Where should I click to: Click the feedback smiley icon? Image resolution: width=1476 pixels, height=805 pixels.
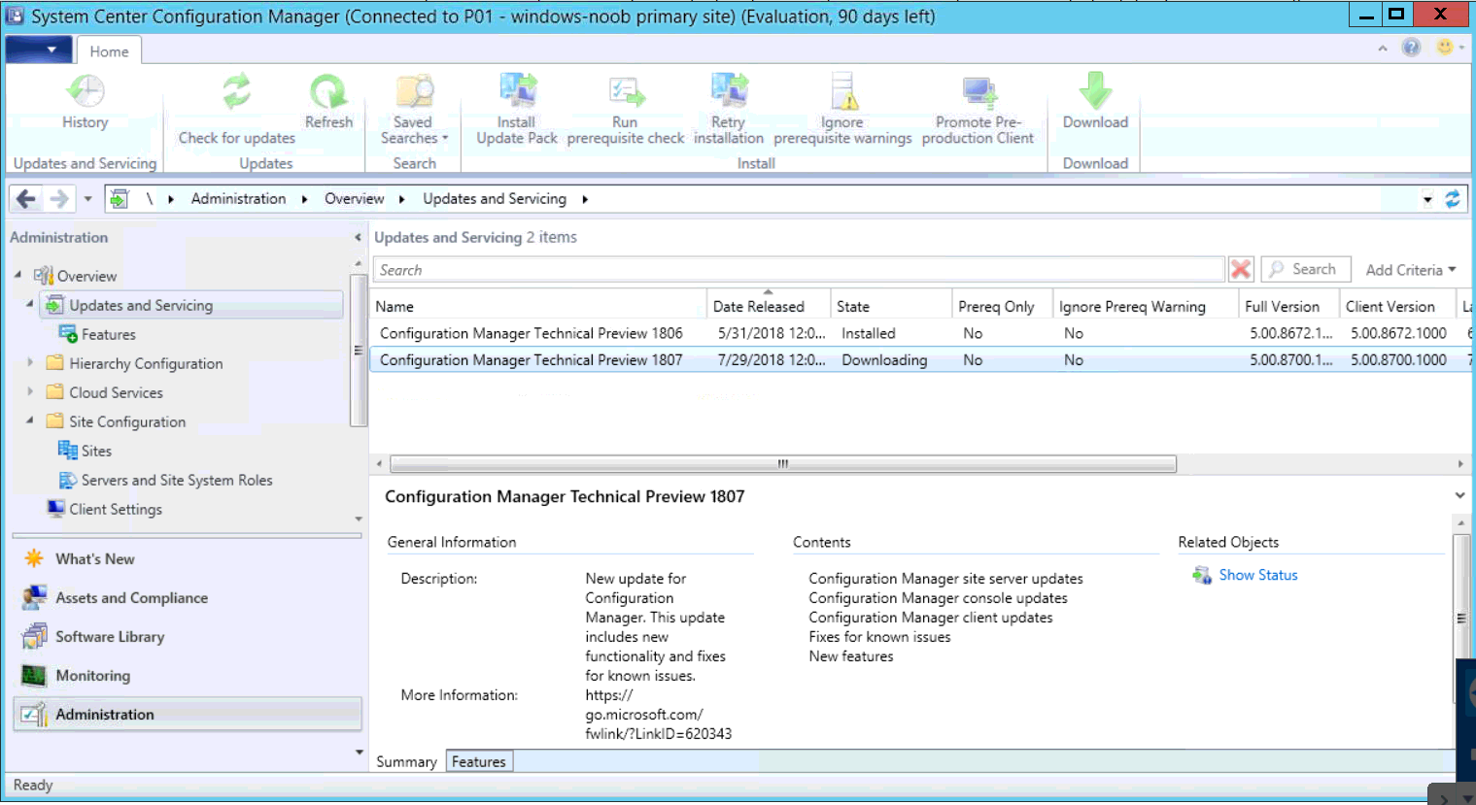(1445, 47)
